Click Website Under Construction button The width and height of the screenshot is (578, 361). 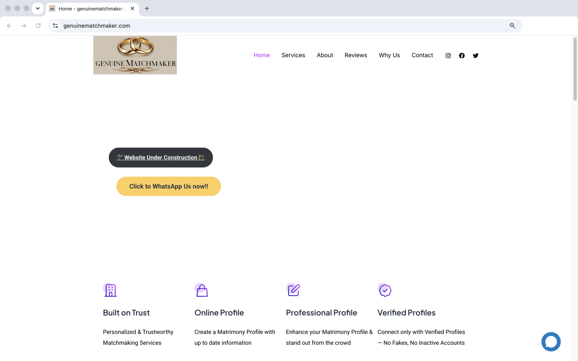tap(161, 157)
